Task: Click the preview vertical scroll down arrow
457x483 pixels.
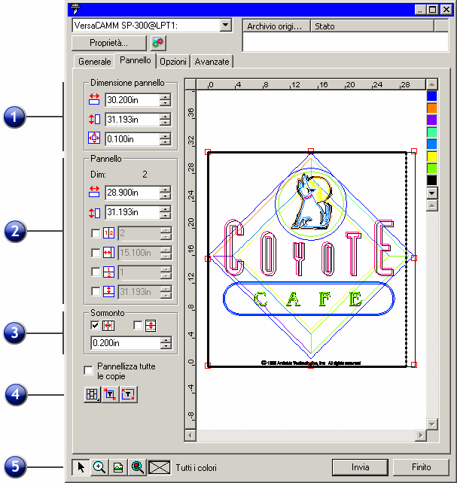Action: click(432, 424)
